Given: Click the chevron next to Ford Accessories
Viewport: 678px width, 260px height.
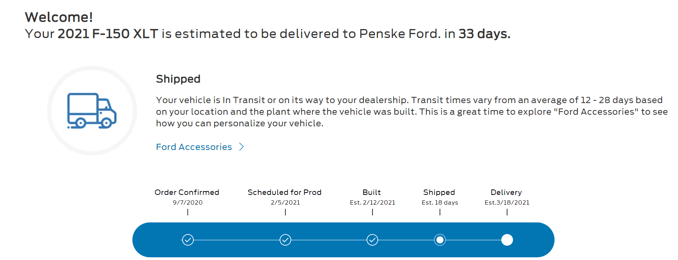Looking at the screenshot, I should (x=242, y=147).
